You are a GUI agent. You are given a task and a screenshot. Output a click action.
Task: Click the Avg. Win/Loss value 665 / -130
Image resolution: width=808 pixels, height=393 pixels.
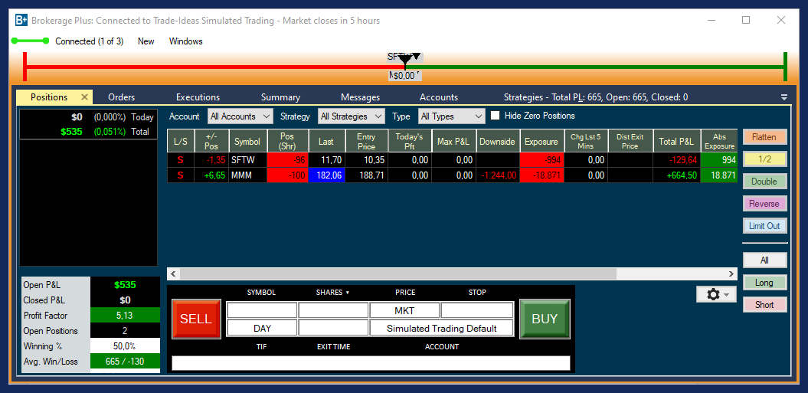click(125, 362)
